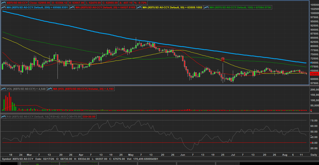Screen dimensions: 319x165
Task: Click the L: 62470.00 low price value
Action: click(x=94, y=3)
